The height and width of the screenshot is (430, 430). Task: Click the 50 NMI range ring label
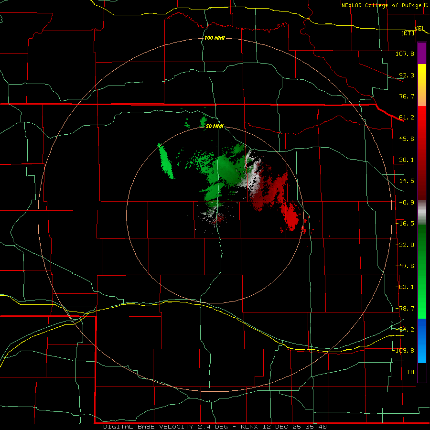(215, 126)
